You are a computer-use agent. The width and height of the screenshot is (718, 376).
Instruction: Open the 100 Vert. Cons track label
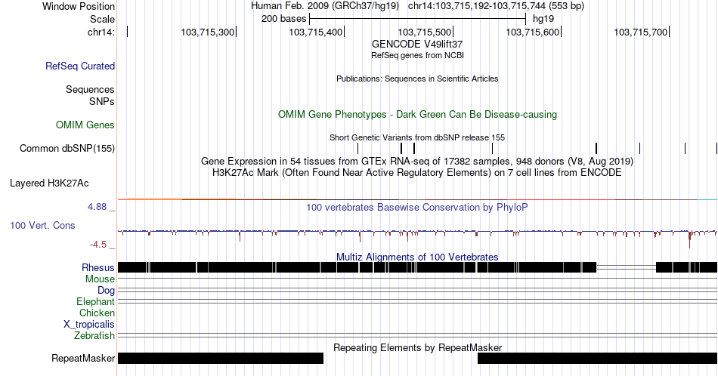[42, 225]
